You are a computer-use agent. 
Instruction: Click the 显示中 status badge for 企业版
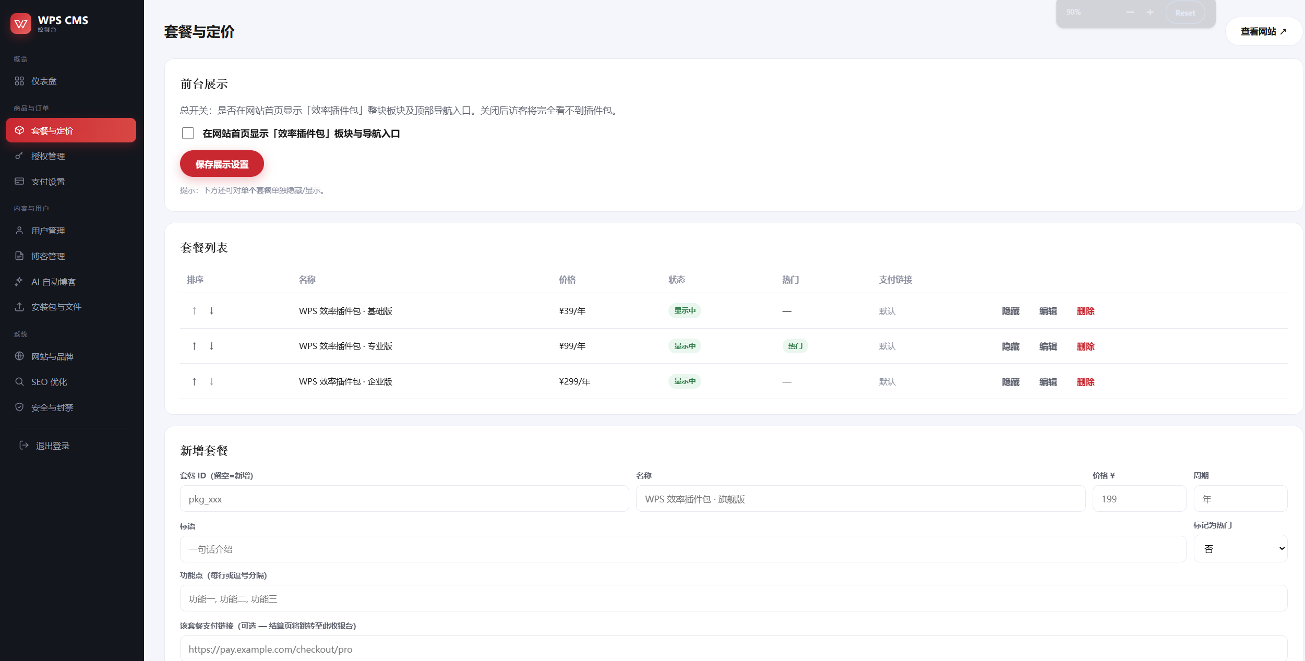pyautogui.click(x=685, y=381)
